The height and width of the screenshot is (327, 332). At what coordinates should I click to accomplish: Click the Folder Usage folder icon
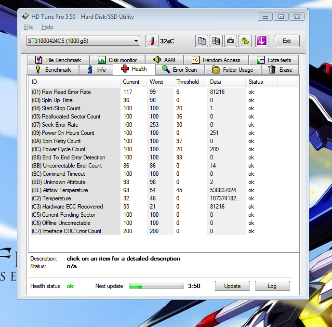(215, 69)
